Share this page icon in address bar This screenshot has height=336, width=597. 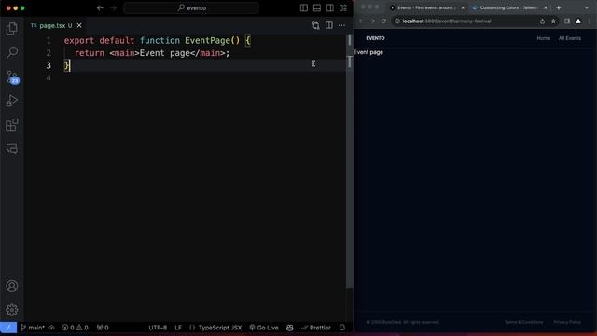pos(542,21)
